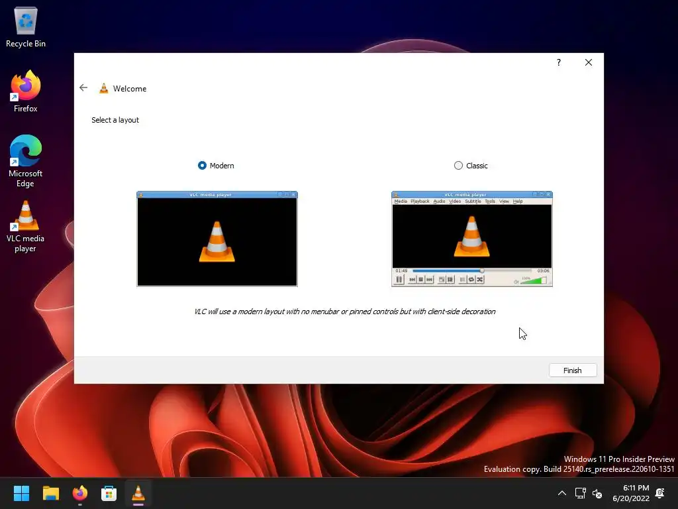
Task: Open the dialog's question mark help
Action: (559, 62)
